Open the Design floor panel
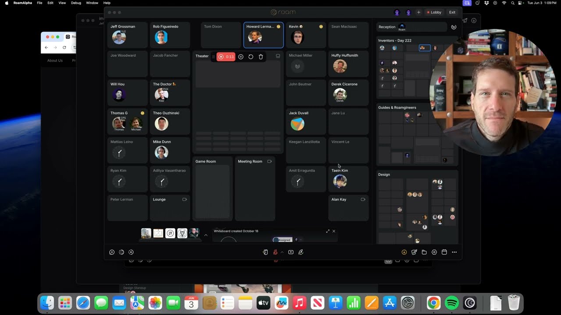Screen dimensions: 561x315 click(417, 207)
